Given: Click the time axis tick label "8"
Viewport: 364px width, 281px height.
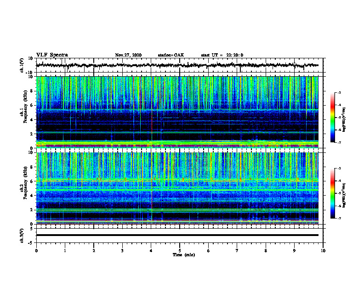Looking at the screenshot, I should click(266, 251).
